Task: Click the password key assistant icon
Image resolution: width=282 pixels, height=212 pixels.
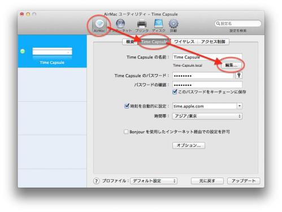Action: tap(239, 75)
